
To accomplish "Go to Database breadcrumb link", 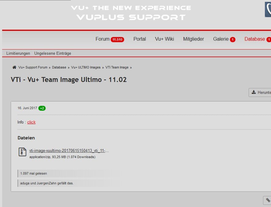I will click(x=59, y=67).
